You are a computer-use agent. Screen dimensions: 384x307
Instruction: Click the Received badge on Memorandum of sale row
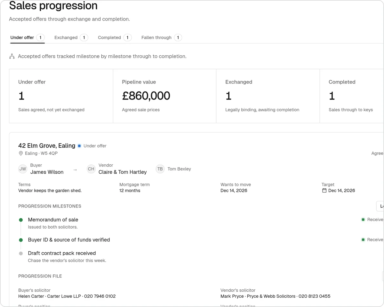click(372, 220)
